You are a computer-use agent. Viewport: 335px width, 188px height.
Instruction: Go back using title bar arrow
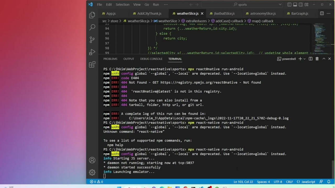(x=191, y=4)
